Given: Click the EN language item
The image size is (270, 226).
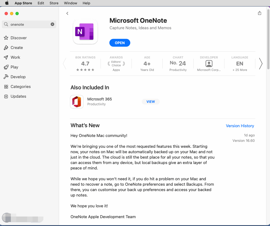Looking at the screenshot, I should (240, 64).
